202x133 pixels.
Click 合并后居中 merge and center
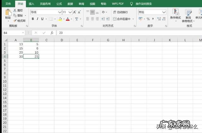[122, 19]
